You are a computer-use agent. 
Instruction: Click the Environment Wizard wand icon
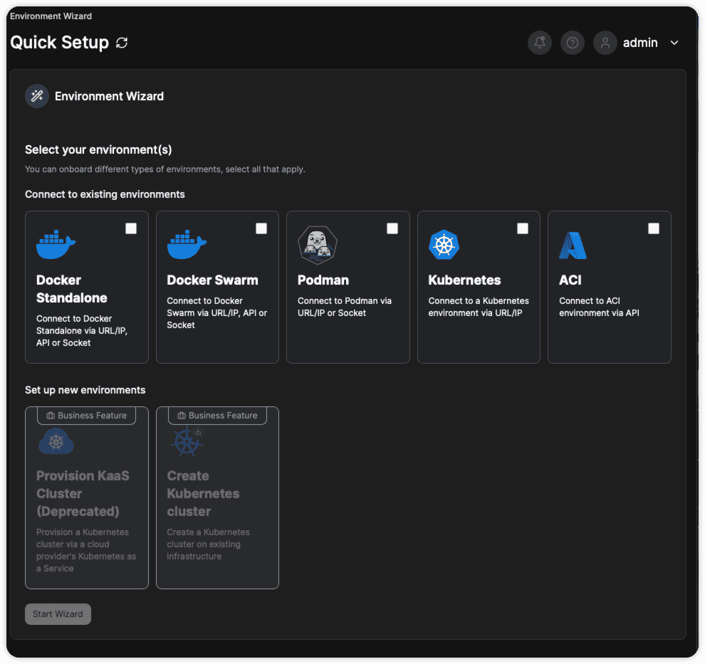pos(37,96)
